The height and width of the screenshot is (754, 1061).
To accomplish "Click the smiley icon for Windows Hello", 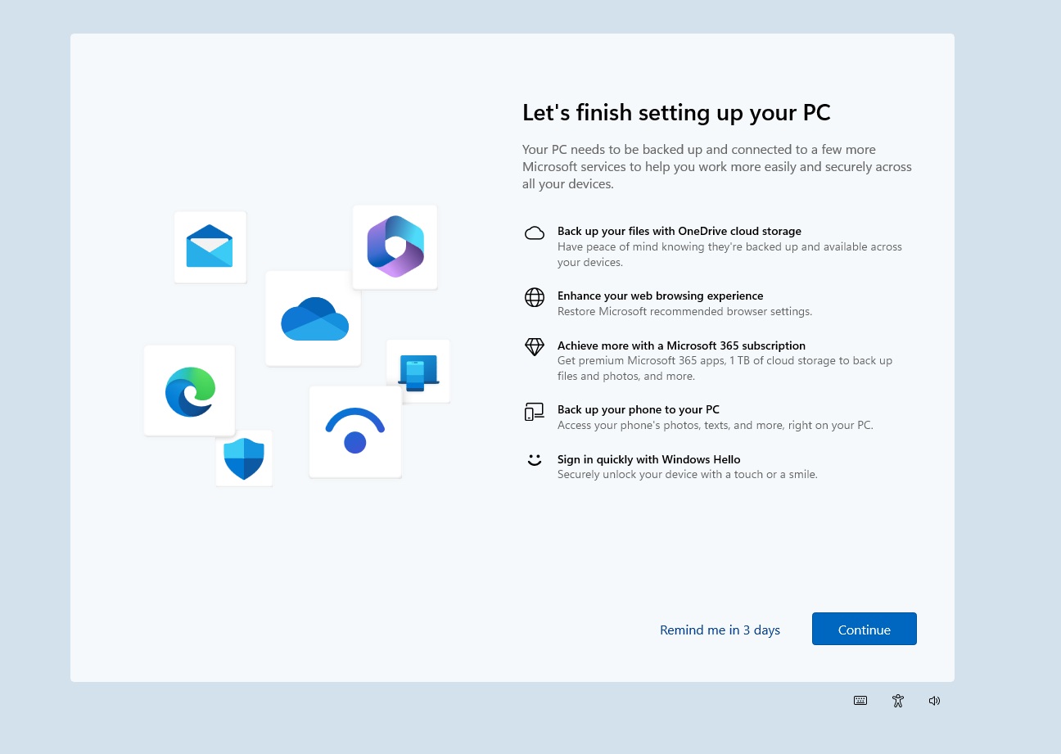I will tap(535, 460).
